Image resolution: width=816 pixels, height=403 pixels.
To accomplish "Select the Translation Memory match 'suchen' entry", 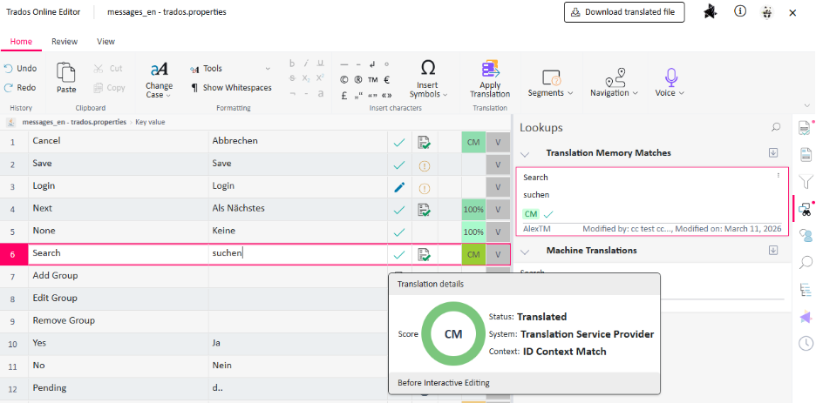I will click(652, 202).
